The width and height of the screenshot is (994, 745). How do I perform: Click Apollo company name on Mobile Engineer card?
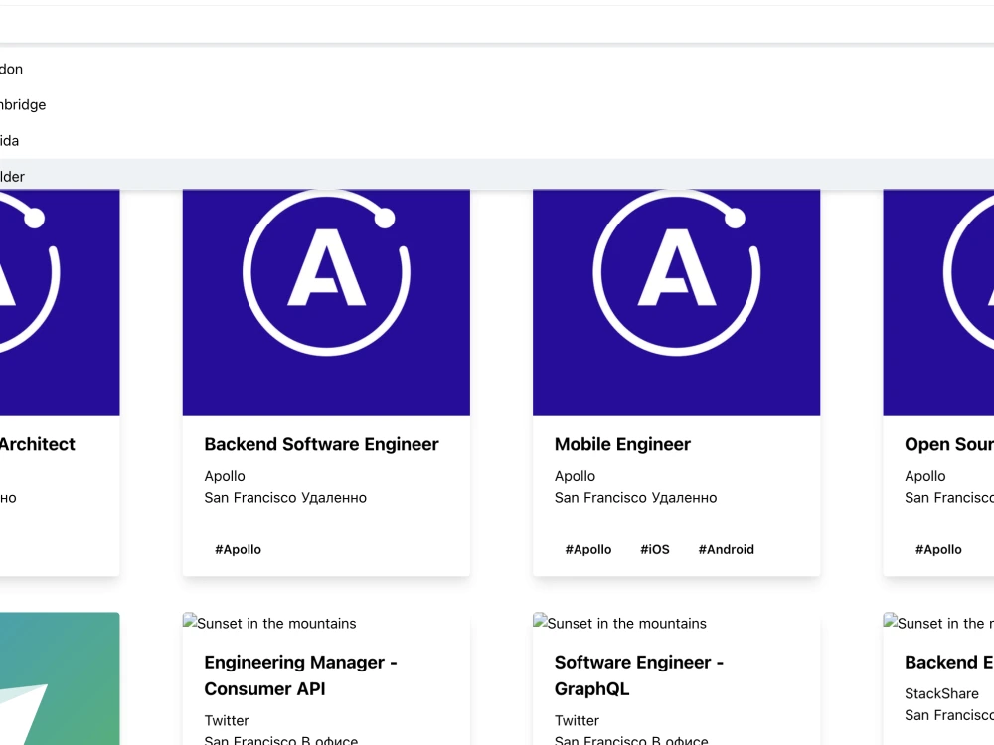575,476
